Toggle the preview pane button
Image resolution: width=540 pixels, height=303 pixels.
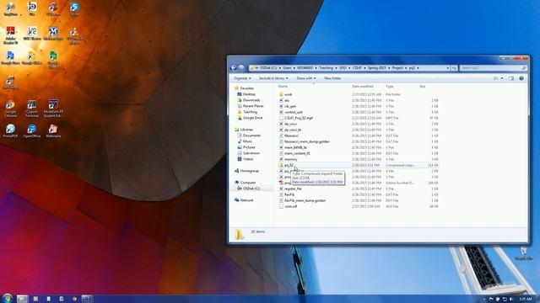point(511,78)
